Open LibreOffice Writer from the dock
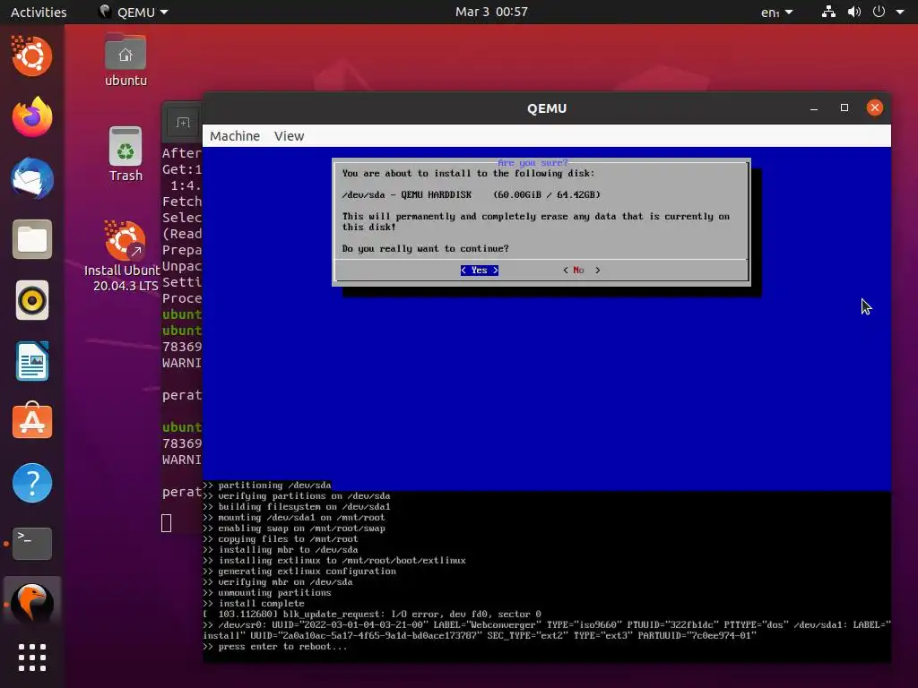Image resolution: width=918 pixels, height=688 pixels. (x=31, y=361)
